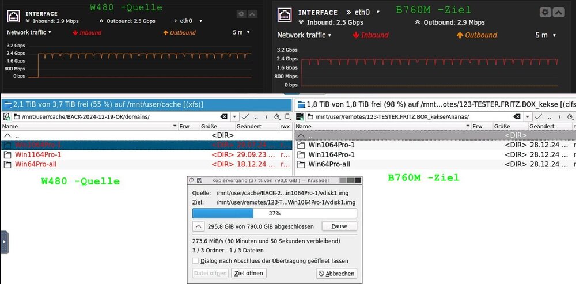This screenshot has width=576, height=284.
Task: Go to parent directory '..' button in right panel toolbar
Action: click(x=550, y=117)
